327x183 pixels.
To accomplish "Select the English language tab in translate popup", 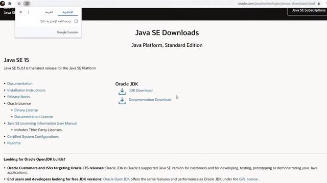I will [x=68, y=12].
